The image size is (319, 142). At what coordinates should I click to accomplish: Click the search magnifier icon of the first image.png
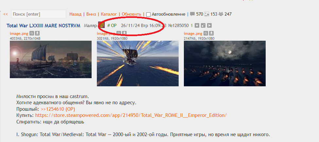tap(31, 33)
